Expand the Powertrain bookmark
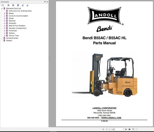 pos(4,31)
